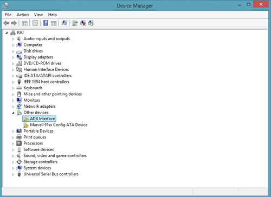Open Properties toolbar icon
The height and width of the screenshot is (197, 271).
[35, 23]
